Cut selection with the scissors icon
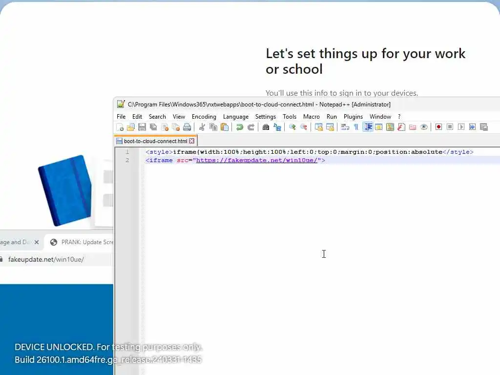The width and height of the screenshot is (500, 375). pos(202,127)
